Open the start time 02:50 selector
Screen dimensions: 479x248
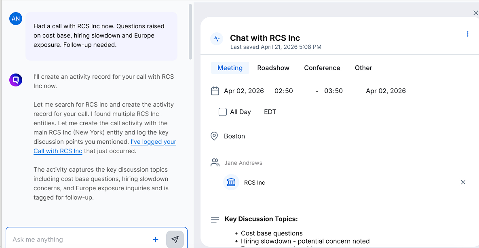pos(283,91)
